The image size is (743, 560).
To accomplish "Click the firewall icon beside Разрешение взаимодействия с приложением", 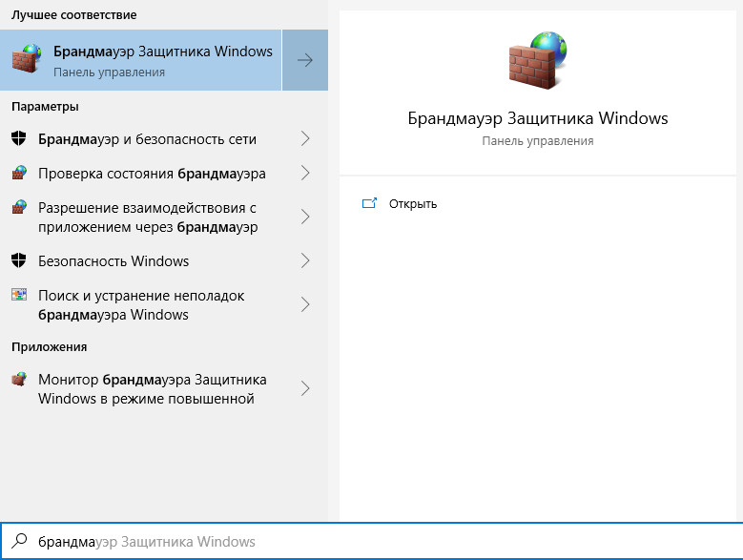I will [19, 207].
